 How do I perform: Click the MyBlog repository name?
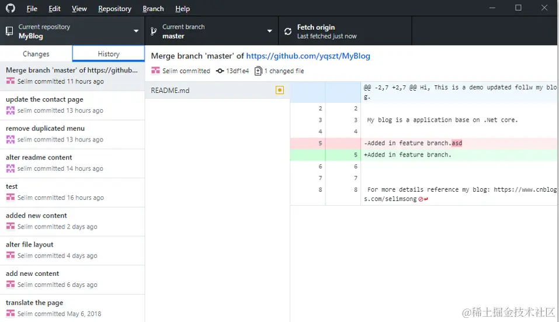[30, 36]
